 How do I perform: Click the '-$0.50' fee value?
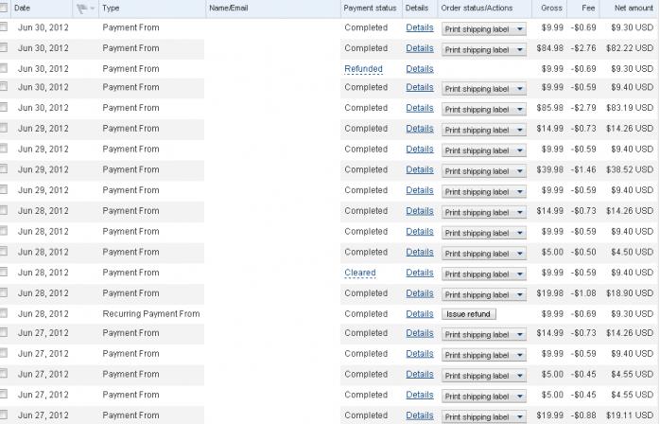[x=583, y=252]
